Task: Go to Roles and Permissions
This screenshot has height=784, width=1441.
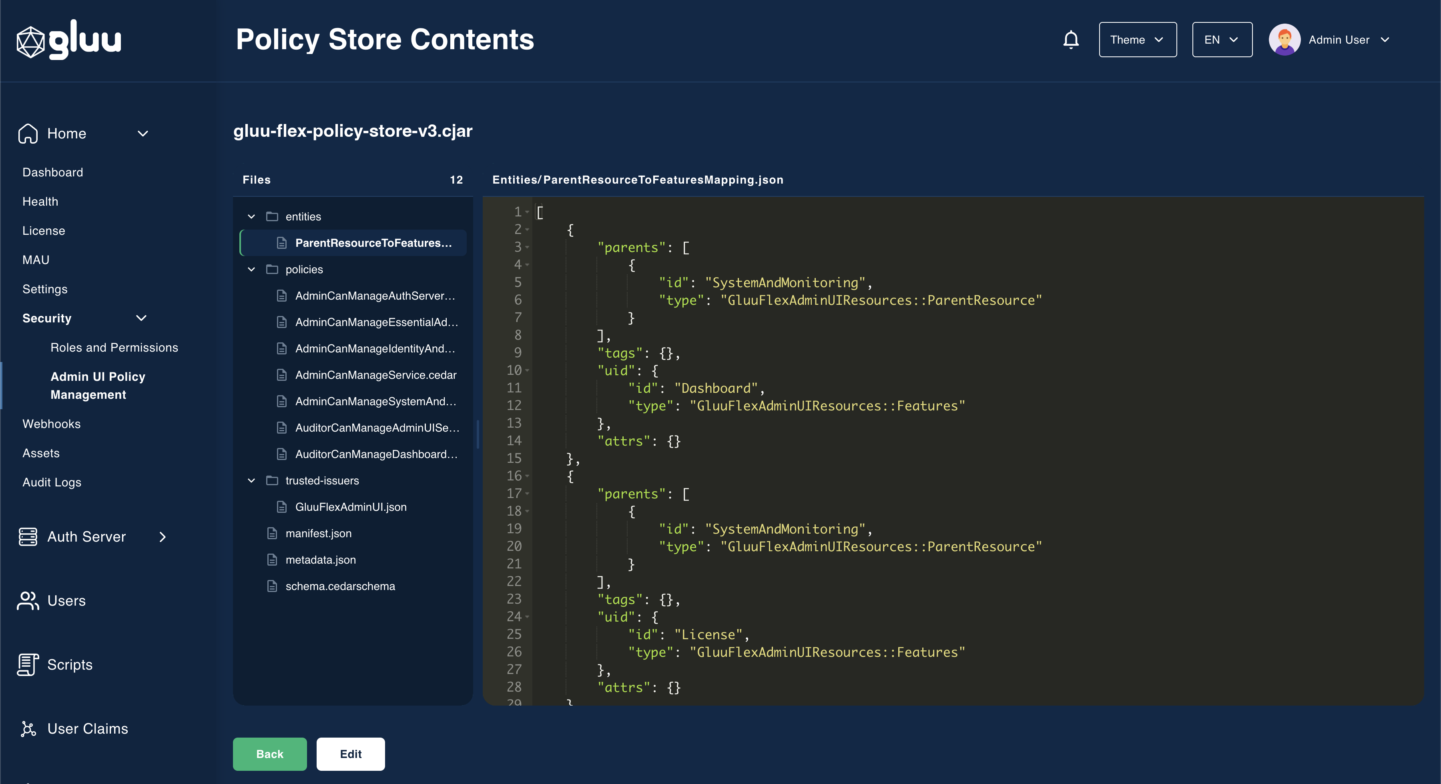Action: pyautogui.click(x=114, y=348)
